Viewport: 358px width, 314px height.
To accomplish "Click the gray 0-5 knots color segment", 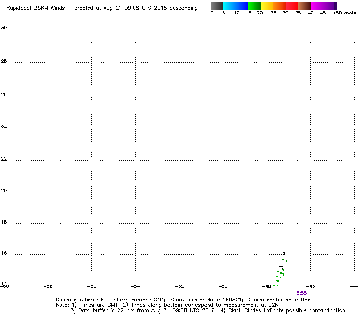I will pos(217,6).
